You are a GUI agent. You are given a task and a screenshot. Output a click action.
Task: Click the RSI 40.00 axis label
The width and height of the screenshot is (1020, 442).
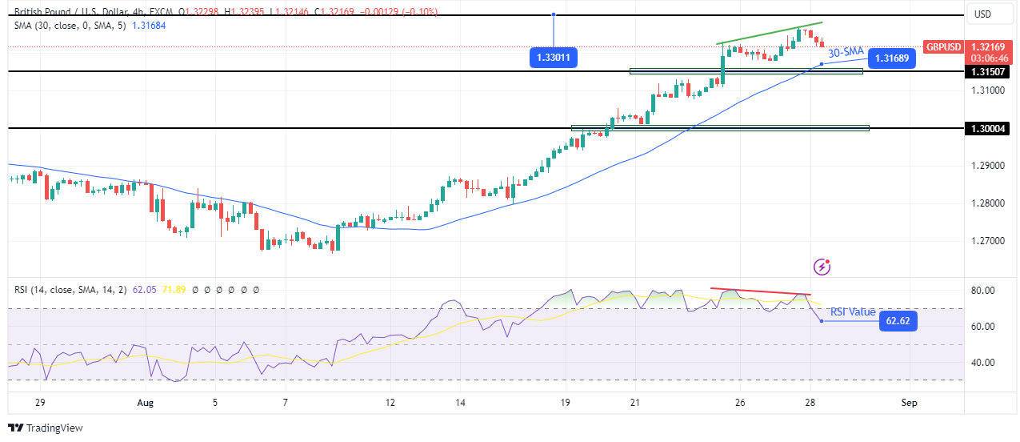point(984,363)
